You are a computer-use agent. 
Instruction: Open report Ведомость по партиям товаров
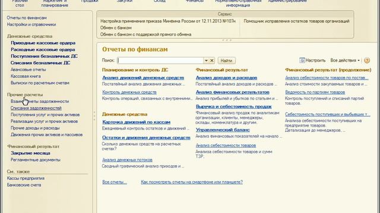tap(315, 92)
